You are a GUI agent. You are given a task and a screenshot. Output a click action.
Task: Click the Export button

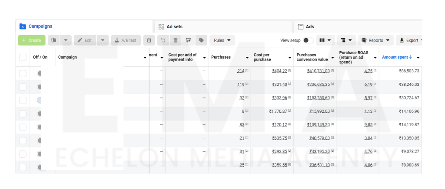click(x=409, y=40)
